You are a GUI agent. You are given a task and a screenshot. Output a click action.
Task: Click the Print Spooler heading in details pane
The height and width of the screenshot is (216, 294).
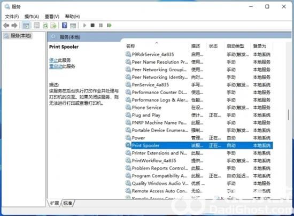click(64, 47)
